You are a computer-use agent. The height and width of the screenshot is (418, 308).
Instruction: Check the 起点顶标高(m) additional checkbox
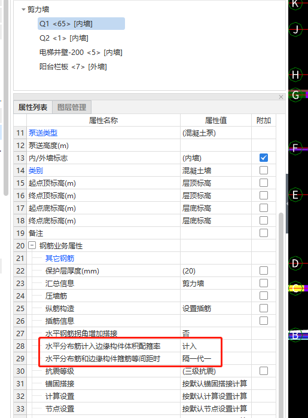click(x=264, y=183)
